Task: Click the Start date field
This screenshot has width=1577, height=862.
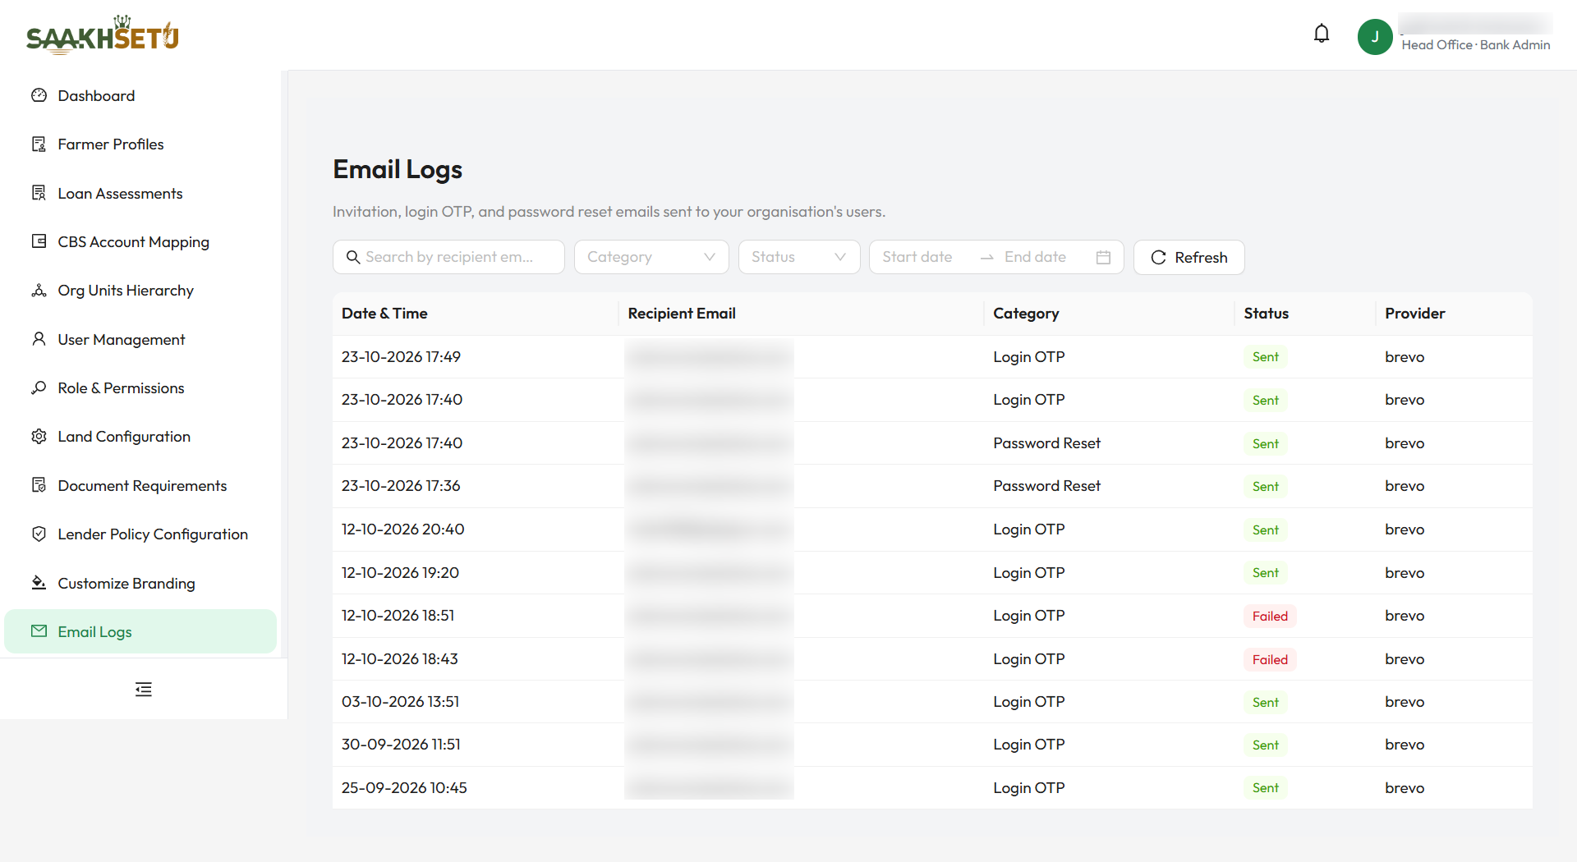Action: 917,257
